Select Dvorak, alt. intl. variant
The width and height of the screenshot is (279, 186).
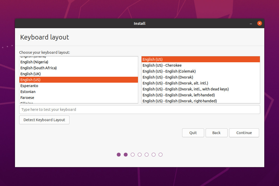(x=200, y=83)
